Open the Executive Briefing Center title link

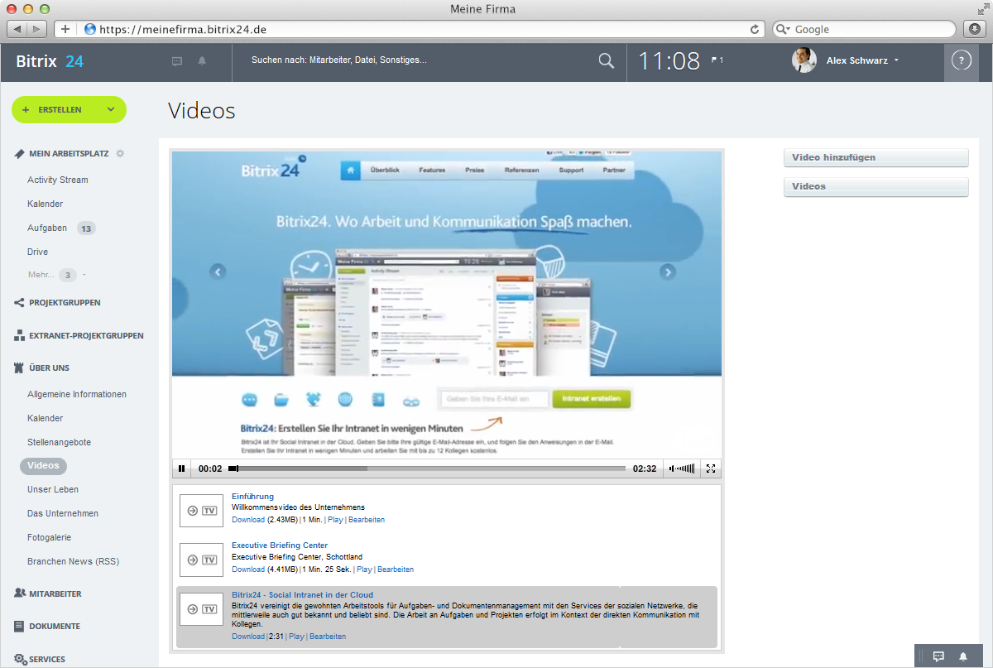pyautogui.click(x=280, y=545)
